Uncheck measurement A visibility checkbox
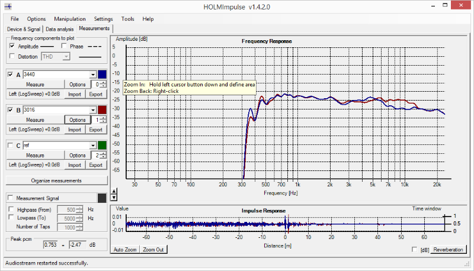Screen dimensions: 474x271 coord(11,75)
